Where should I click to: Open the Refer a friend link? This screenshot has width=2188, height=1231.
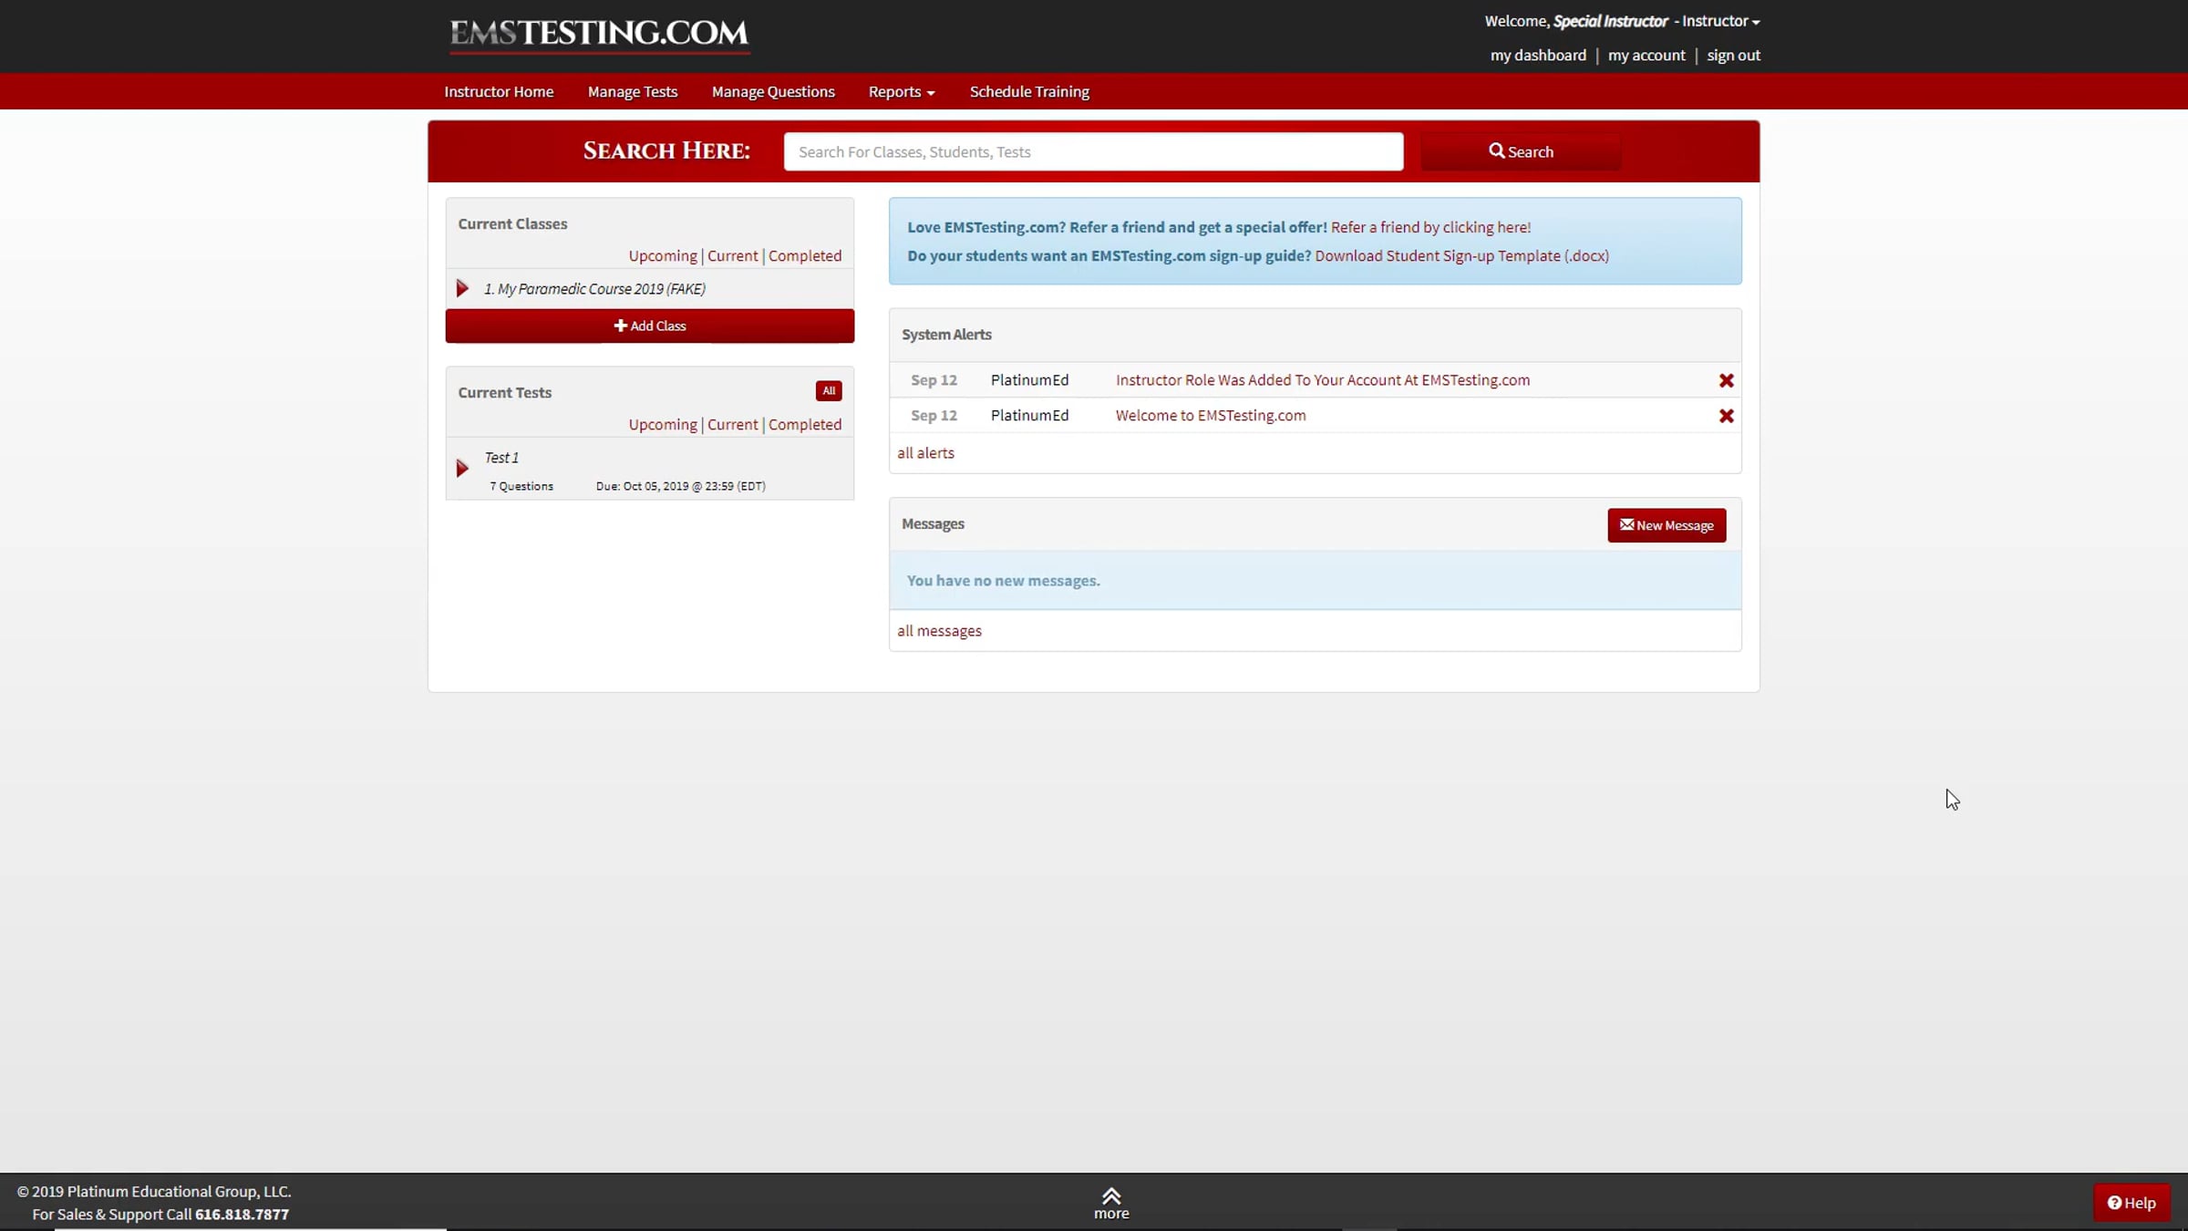click(1430, 227)
